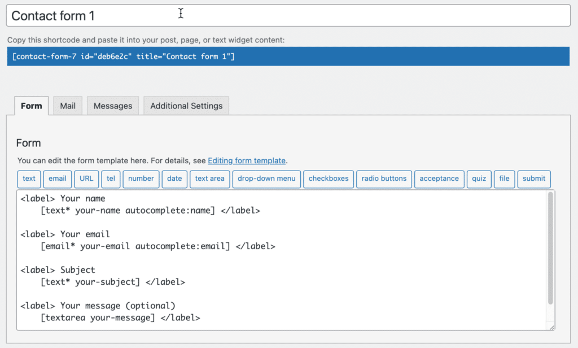Add a quiz field tag
The width and height of the screenshot is (578, 348).
(479, 179)
